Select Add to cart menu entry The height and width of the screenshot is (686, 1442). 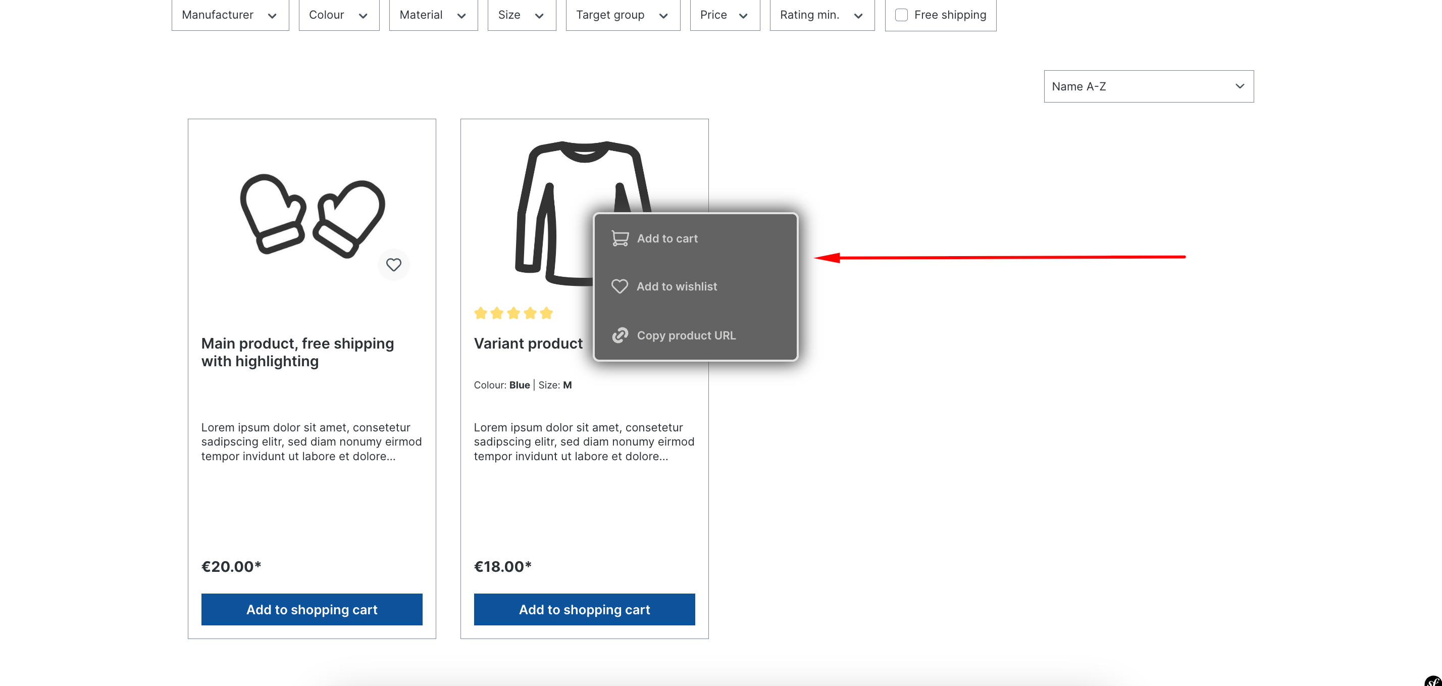coord(695,238)
